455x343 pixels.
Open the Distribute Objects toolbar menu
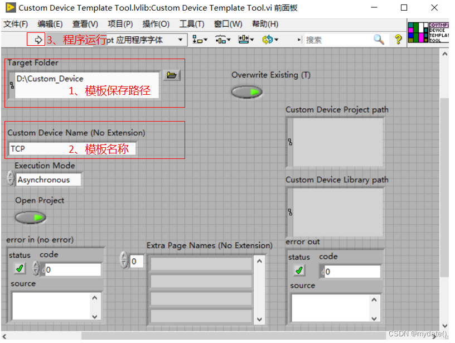tap(222, 40)
